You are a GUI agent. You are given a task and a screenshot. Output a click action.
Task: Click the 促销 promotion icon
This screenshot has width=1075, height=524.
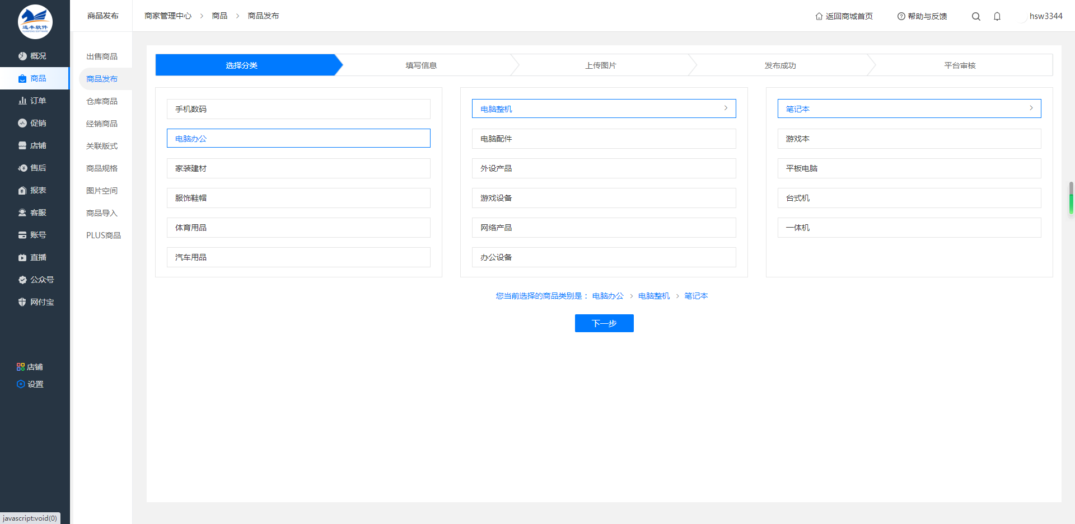tap(22, 123)
